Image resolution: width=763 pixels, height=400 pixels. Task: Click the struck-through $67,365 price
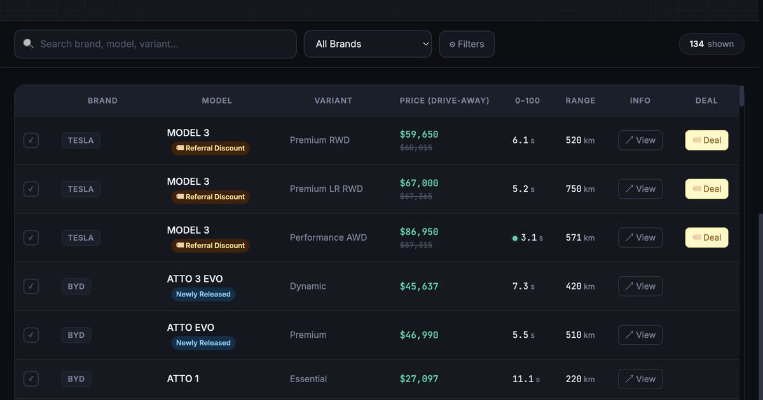click(x=416, y=197)
